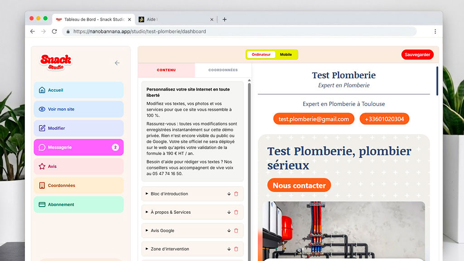
Task: Go forward with the browser forward arrow
Action: point(43,31)
